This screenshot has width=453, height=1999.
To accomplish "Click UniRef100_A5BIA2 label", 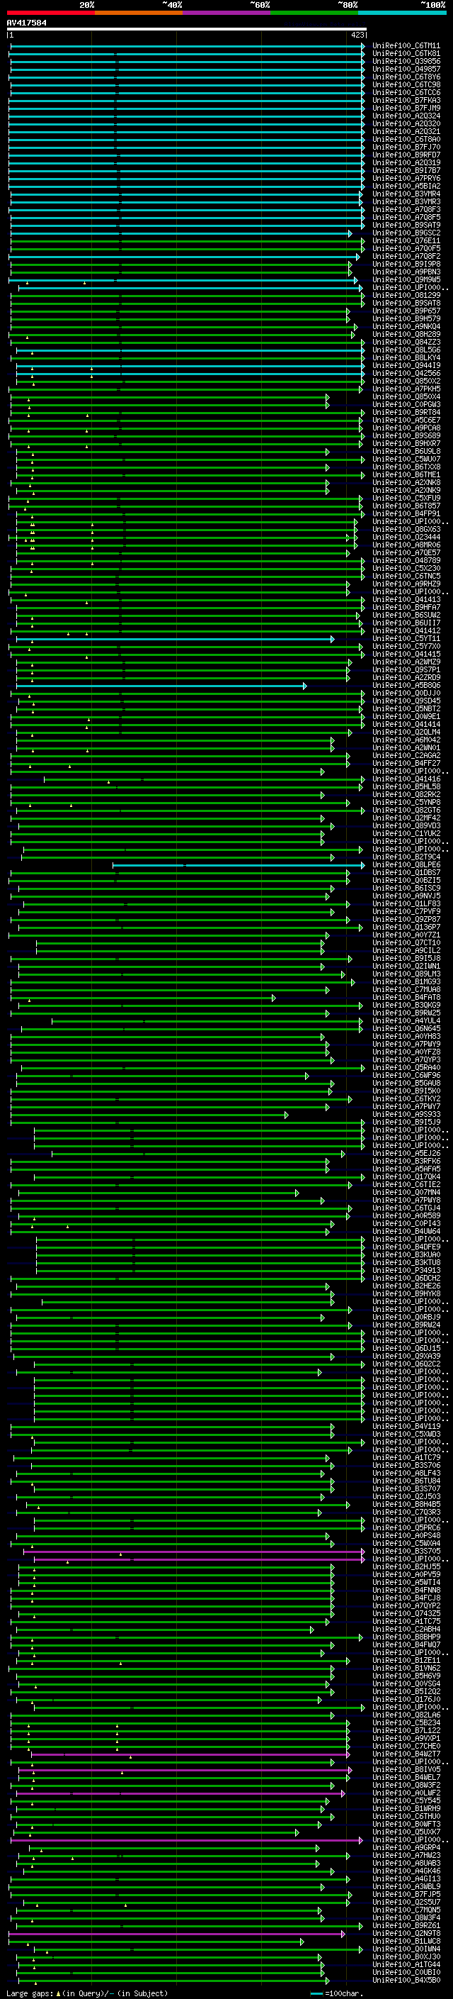I will [406, 186].
